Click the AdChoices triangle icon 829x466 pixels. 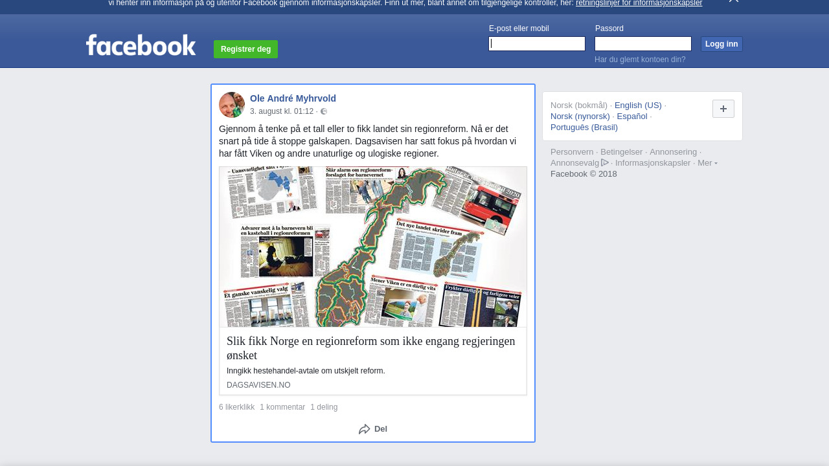tap(605, 162)
